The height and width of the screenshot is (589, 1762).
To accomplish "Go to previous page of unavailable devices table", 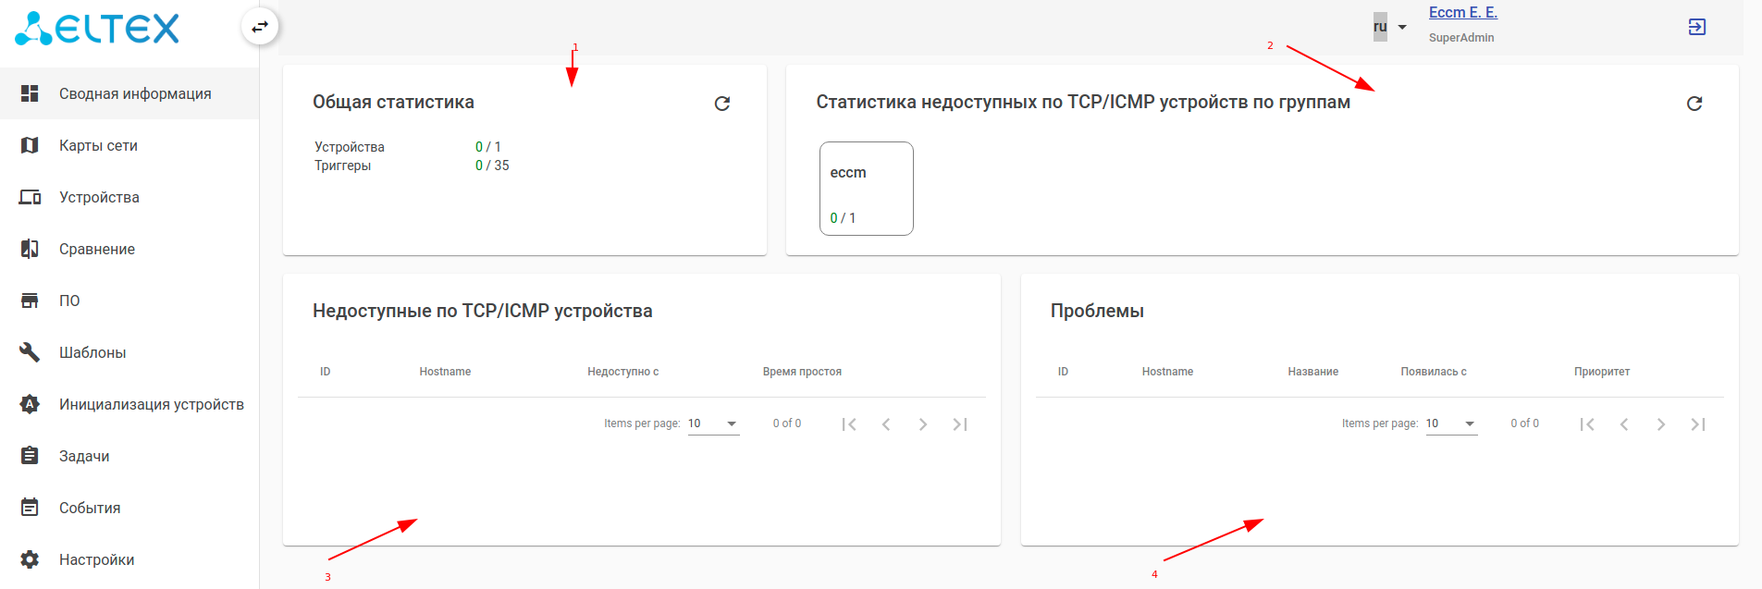I will (x=886, y=424).
